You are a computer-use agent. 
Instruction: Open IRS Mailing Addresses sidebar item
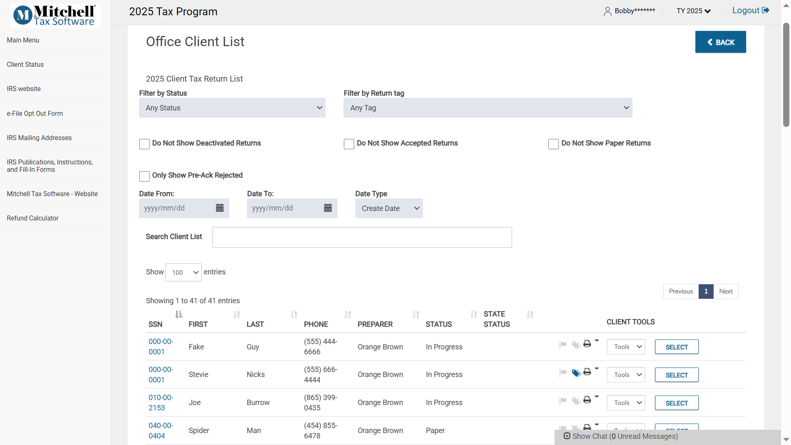pos(55,138)
